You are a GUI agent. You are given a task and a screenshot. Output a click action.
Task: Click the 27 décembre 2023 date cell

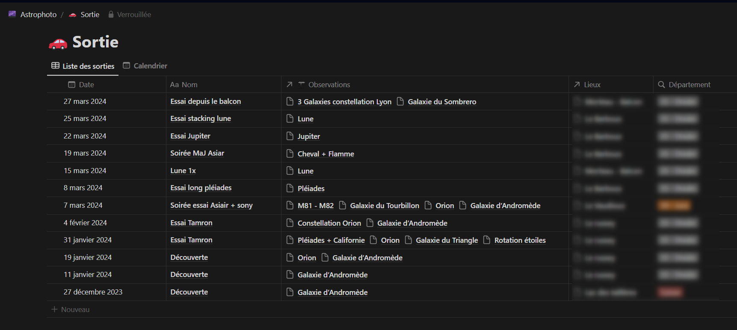[93, 292]
